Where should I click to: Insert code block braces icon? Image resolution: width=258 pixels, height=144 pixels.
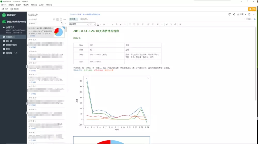pos(125,24)
